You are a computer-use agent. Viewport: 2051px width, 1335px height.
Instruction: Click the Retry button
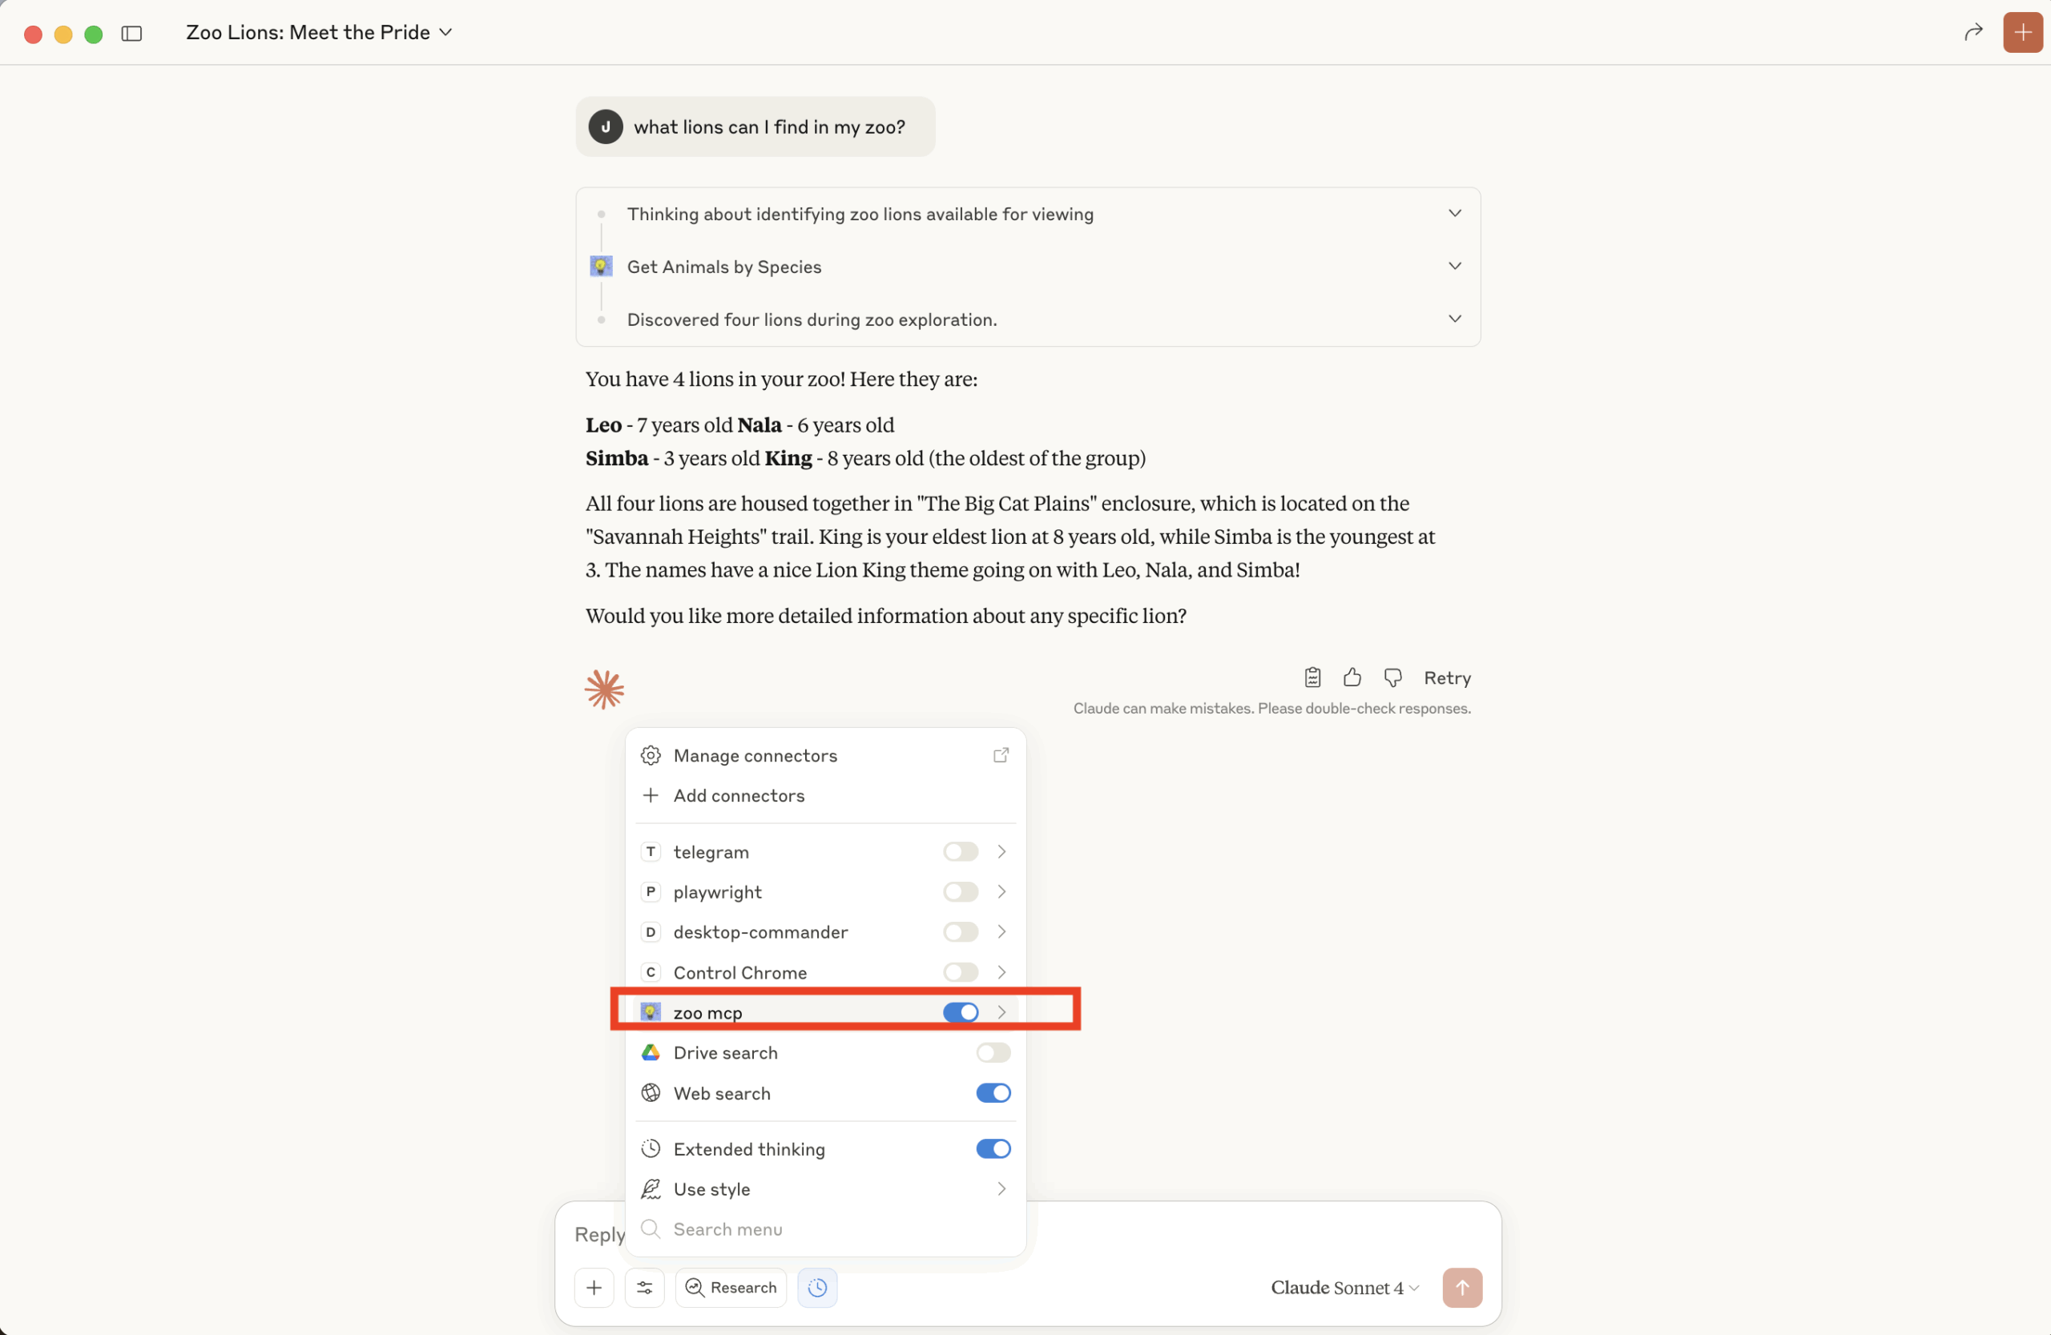(1447, 678)
